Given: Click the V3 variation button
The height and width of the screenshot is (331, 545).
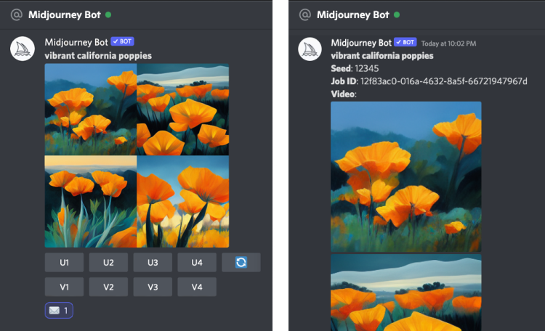Looking at the screenshot, I should click(153, 287).
